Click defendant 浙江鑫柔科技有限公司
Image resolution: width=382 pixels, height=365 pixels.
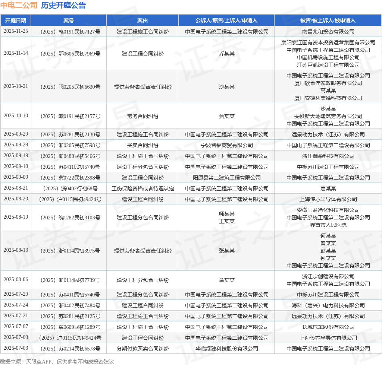pos(328,156)
